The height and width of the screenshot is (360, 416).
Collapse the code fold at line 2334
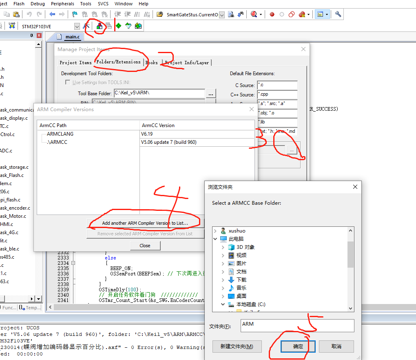click(73, 263)
